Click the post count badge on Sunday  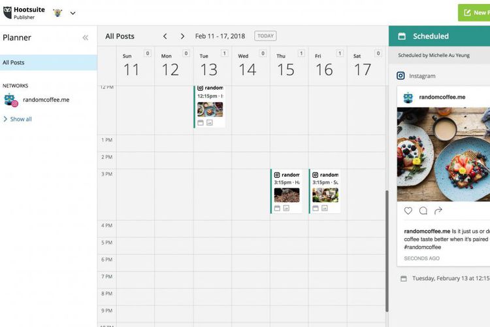148,53
